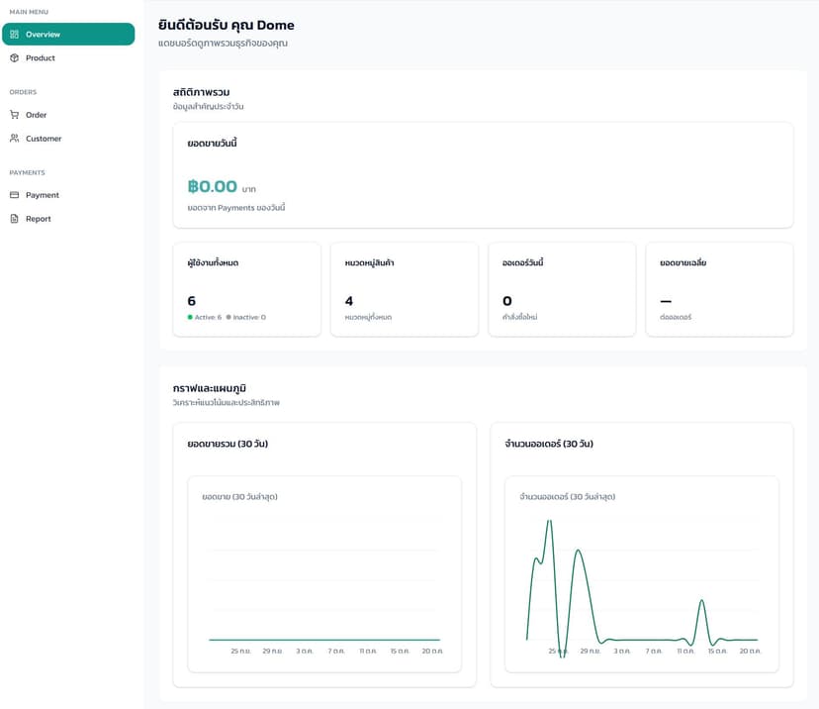Click the ออเดอร์วันนี้ orders card
This screenshot has width=819, height=709.
tap(562, 289)
